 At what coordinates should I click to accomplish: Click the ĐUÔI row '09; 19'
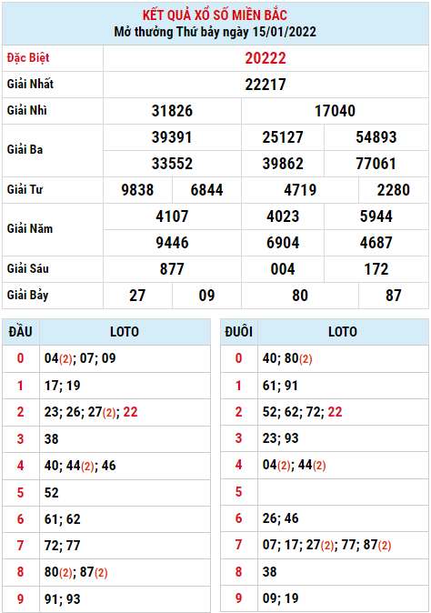[x=343, y=598]
